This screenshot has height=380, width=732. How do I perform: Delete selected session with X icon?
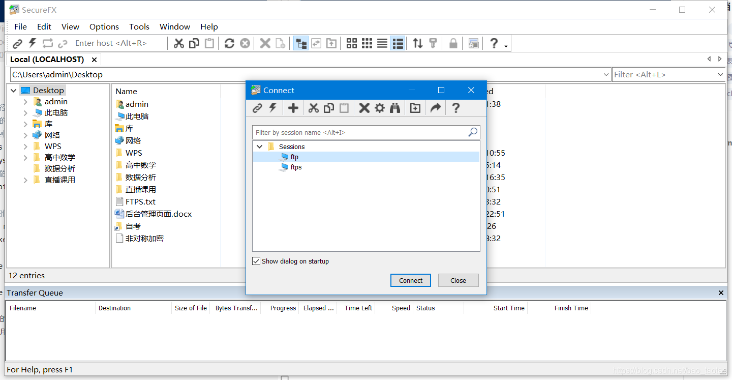coord(364,108)
